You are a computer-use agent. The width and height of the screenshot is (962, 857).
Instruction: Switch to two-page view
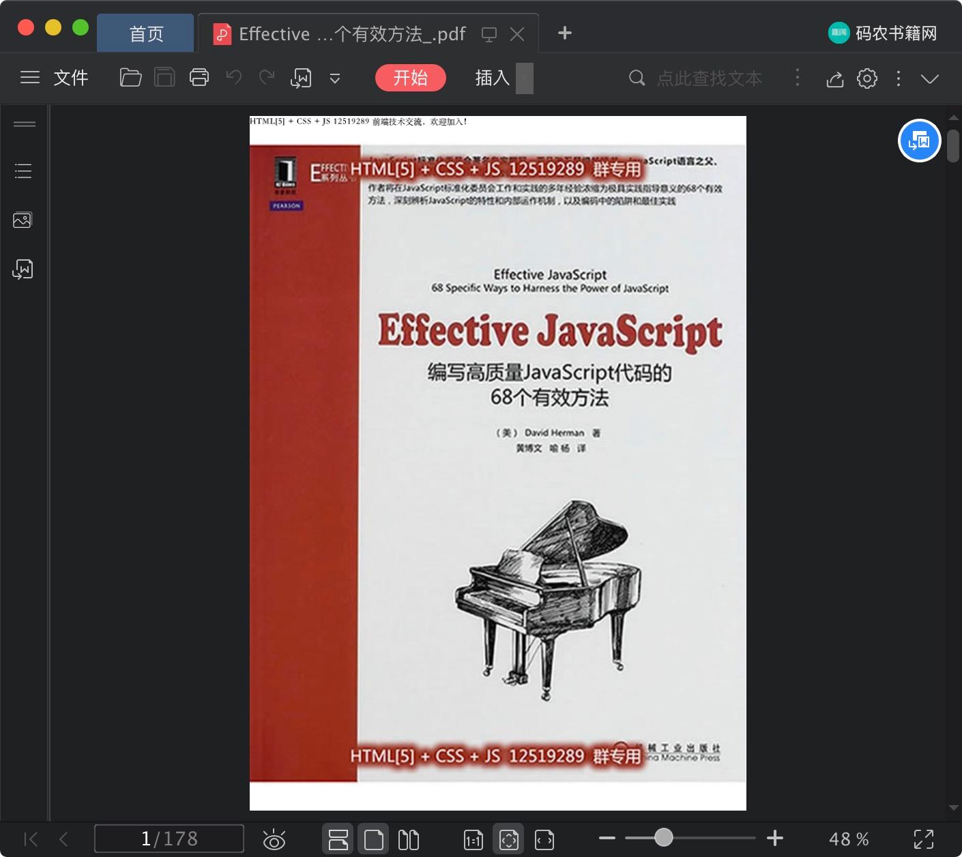coord(409,839)
